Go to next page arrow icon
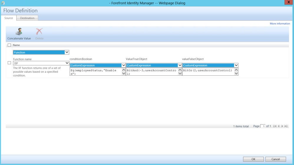 [282, 126]
